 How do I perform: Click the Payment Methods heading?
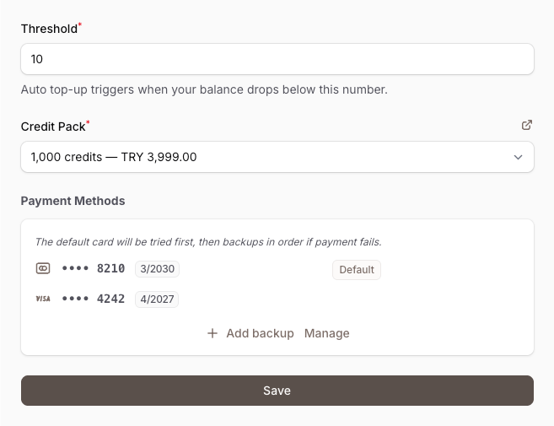click(x=73, y=201)
